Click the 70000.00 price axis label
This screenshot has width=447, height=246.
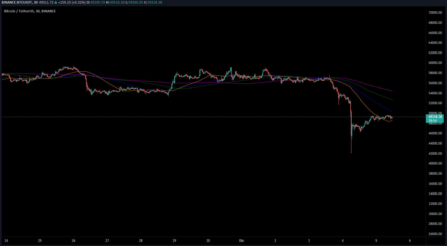coord(435,13)
